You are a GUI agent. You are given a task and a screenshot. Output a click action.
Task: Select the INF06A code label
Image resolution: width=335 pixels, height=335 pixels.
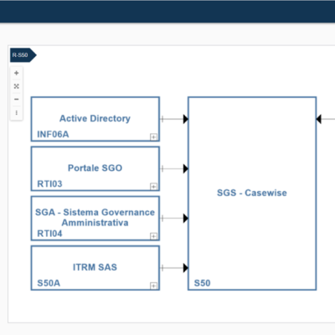point(53,134)
